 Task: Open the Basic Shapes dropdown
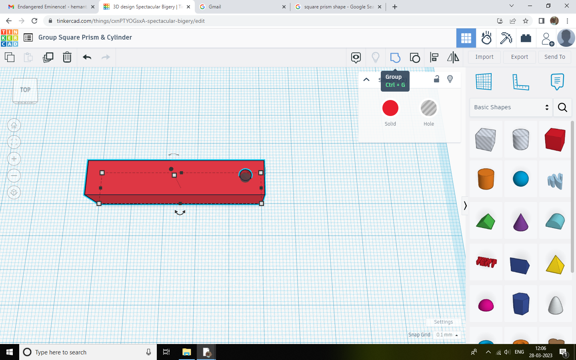point(510,107)
